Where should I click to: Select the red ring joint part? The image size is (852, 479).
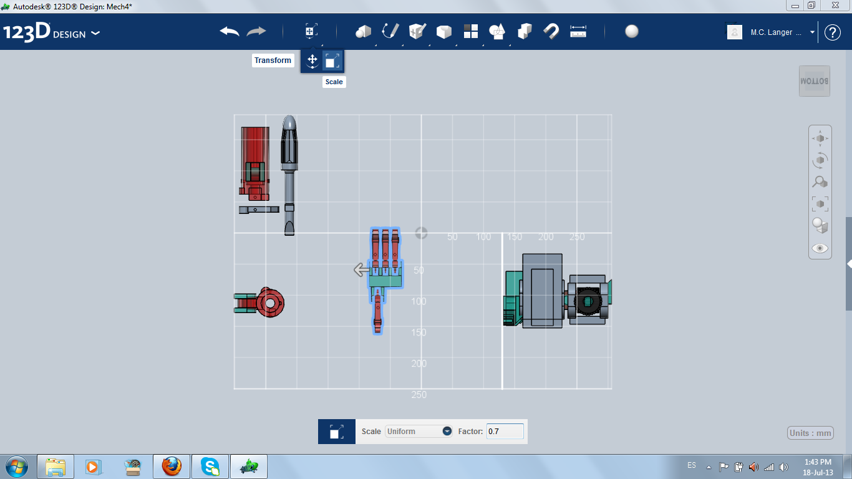coord(269,302)
